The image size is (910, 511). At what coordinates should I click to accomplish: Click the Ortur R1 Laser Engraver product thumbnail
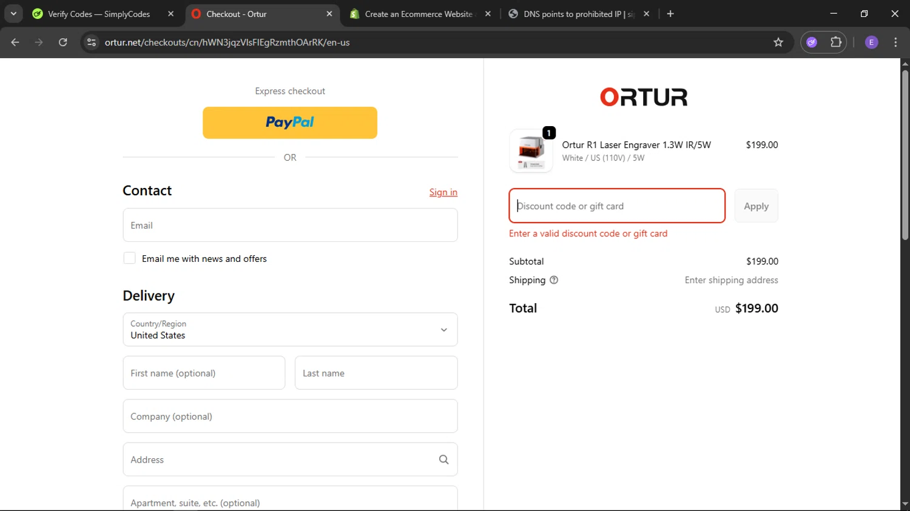[531, 151]
